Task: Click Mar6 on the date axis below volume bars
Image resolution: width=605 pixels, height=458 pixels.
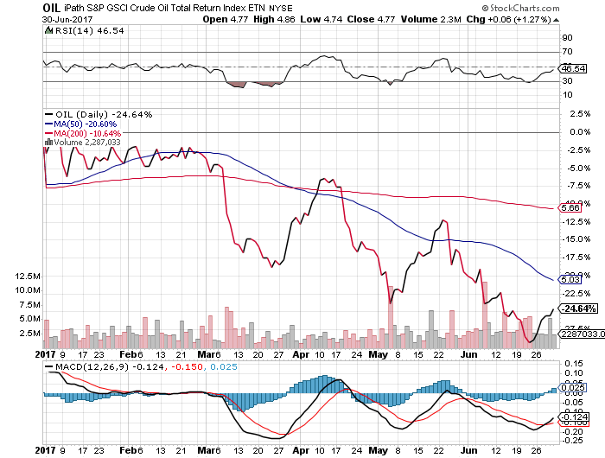Action: coord(208,354)
